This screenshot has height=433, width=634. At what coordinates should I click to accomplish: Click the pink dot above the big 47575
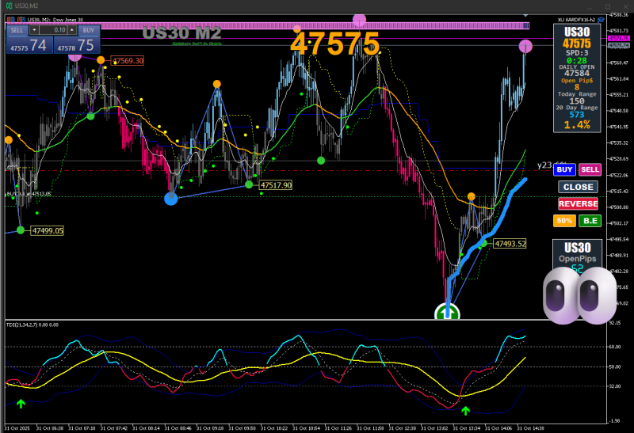[359, 19]
